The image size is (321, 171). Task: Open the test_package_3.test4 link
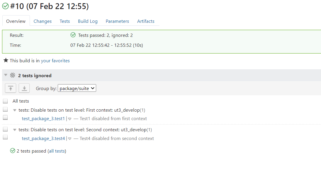click(x=43, y=139)
